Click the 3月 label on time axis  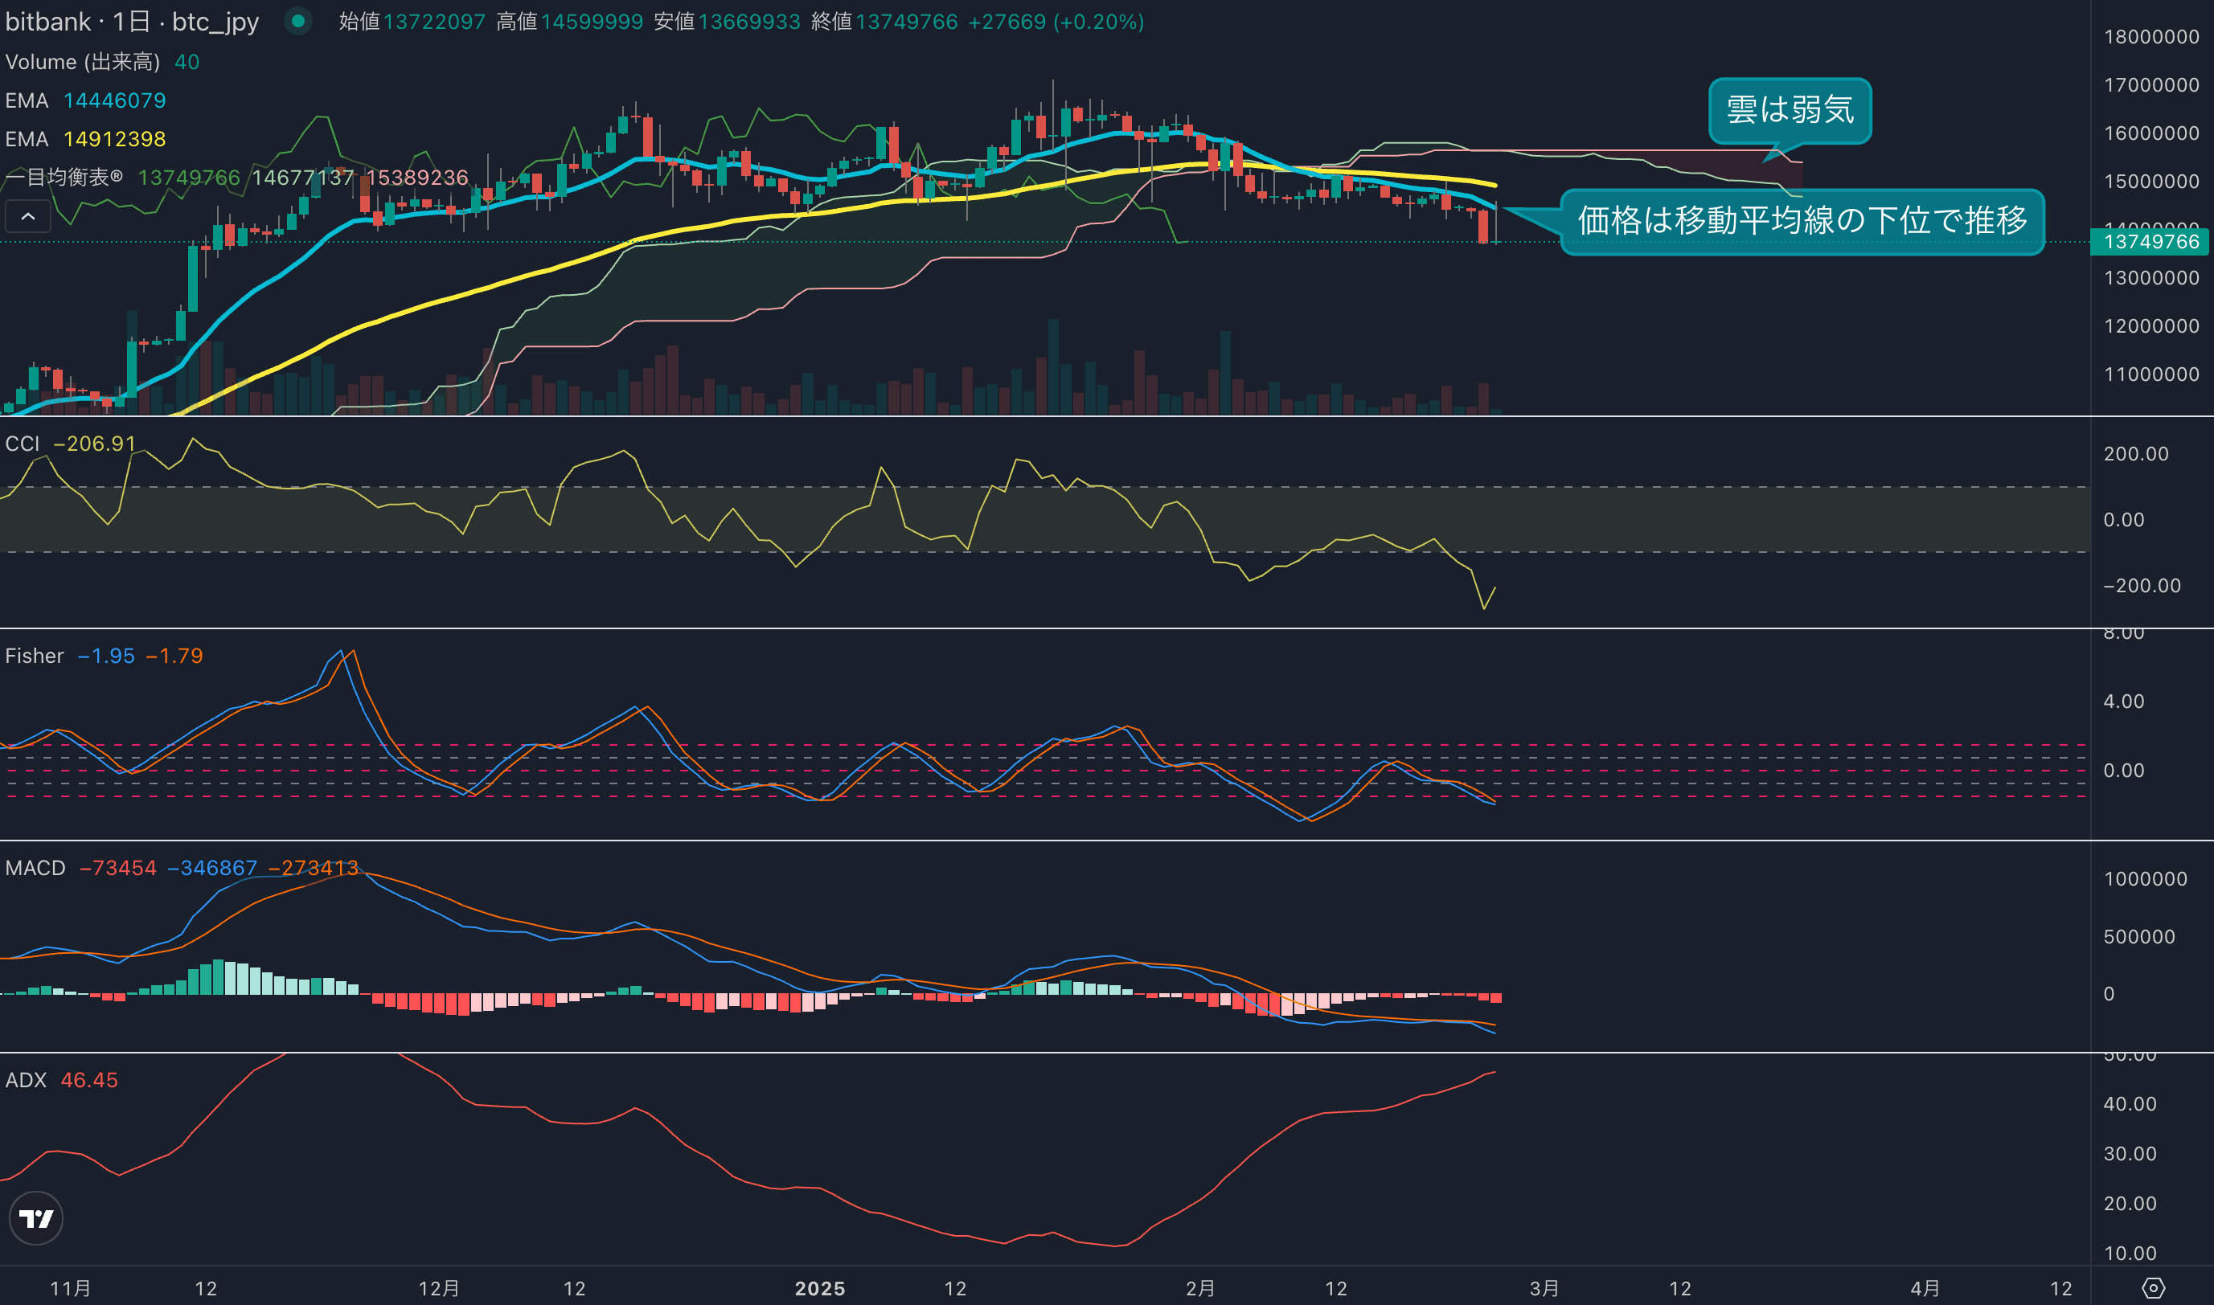coord(1544,1288)
